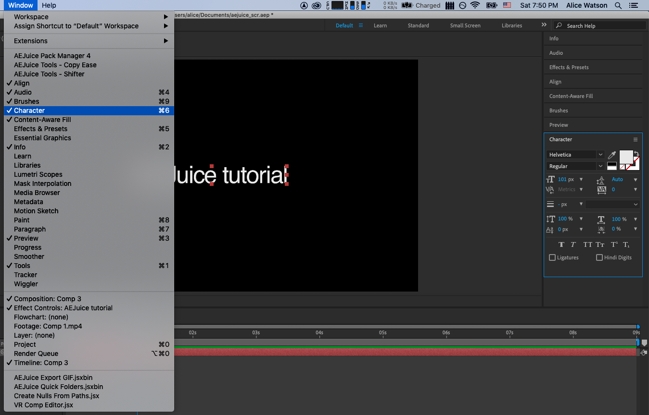Click the text fill color swatch
Viewport: 649px width, 415px height.
click(x=625, y=157)
